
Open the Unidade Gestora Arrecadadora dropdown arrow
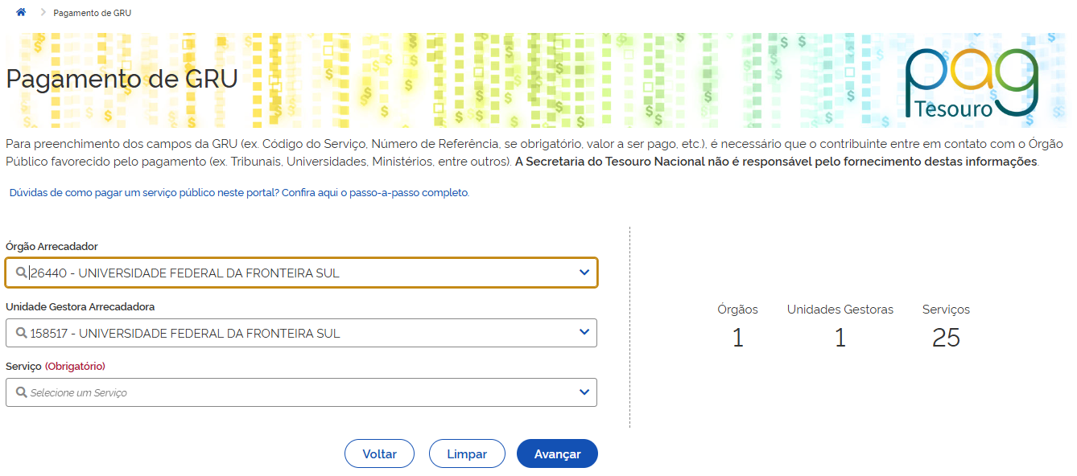pos(584,333)
